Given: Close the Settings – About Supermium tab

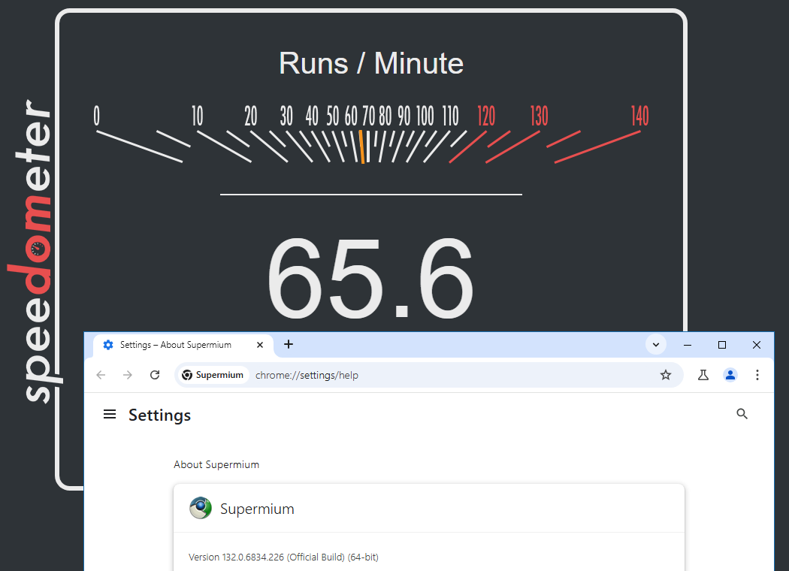Looking at the screenshot, I should 260,345.
